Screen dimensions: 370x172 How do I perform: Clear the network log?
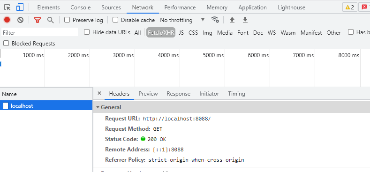(20, 20)
